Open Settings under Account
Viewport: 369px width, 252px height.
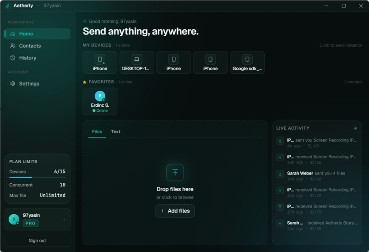coord(38,83)
